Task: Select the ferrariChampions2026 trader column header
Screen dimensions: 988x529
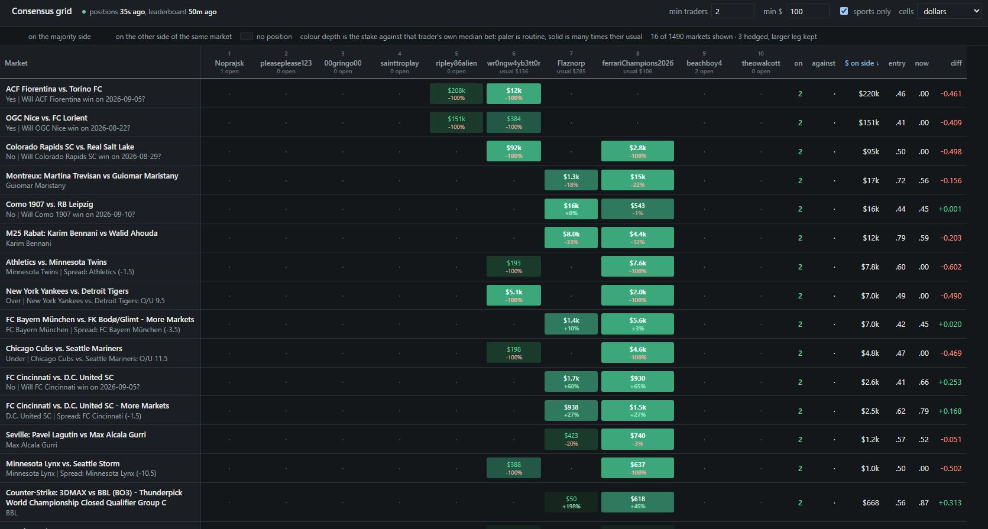Action: click(x=637, y=63)
